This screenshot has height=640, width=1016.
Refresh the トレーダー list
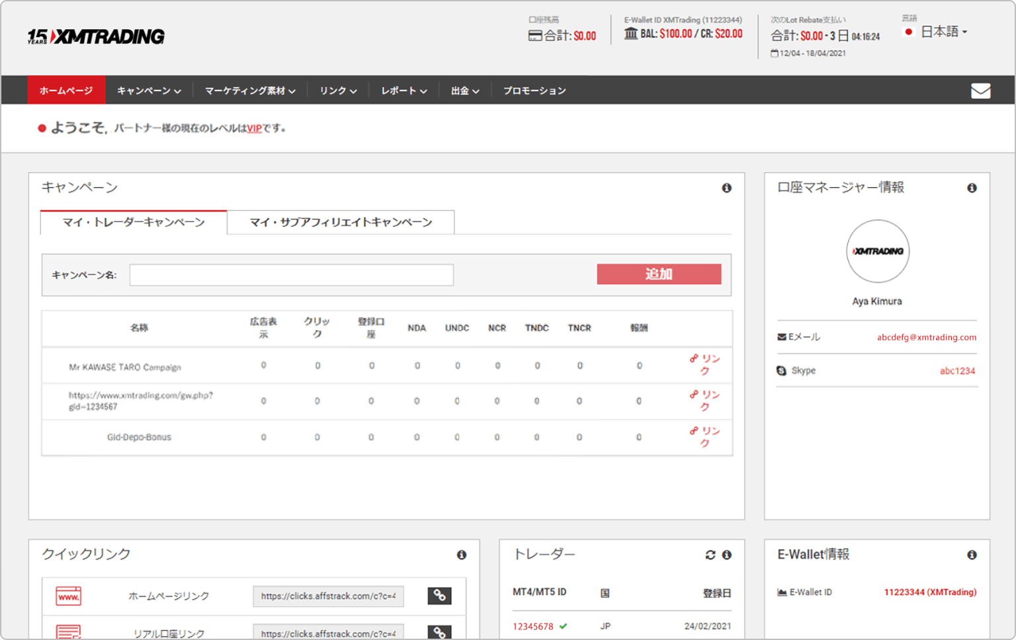(710, 555)
